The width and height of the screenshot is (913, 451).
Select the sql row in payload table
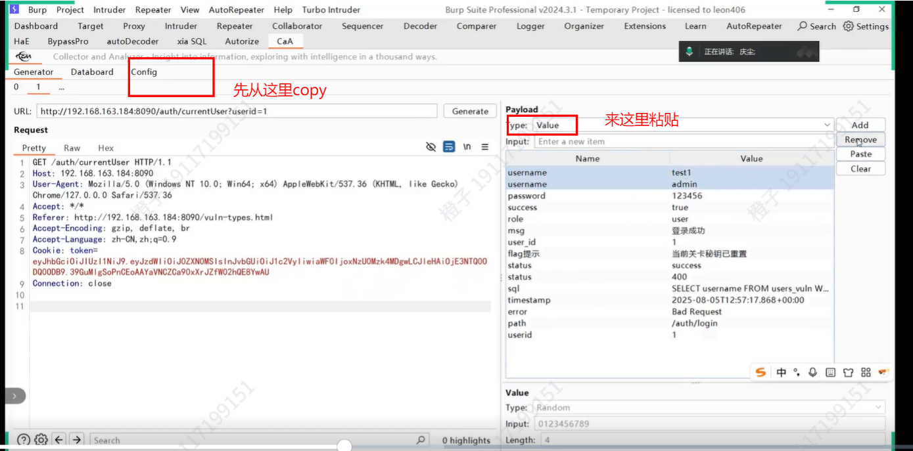coord(669,288)
